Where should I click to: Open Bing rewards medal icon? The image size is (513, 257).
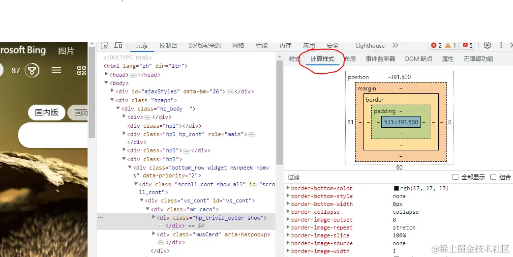[x=32, y=70]
